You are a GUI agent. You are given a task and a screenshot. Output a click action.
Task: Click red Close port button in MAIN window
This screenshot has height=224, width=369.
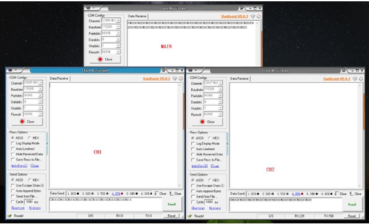(x=105, y=59)
